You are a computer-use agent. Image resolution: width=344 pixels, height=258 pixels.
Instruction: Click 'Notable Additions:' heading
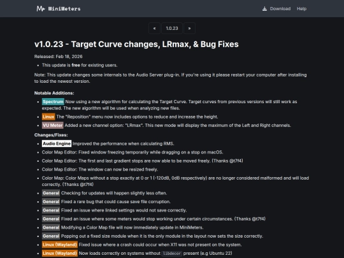click(x=54, y=93)
